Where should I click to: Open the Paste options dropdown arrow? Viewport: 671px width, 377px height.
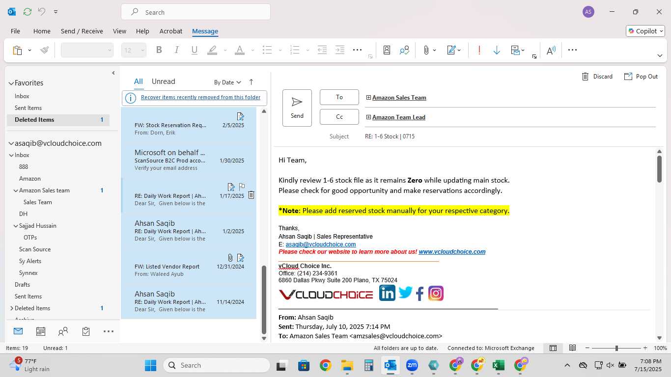click(x=29, y=50)
